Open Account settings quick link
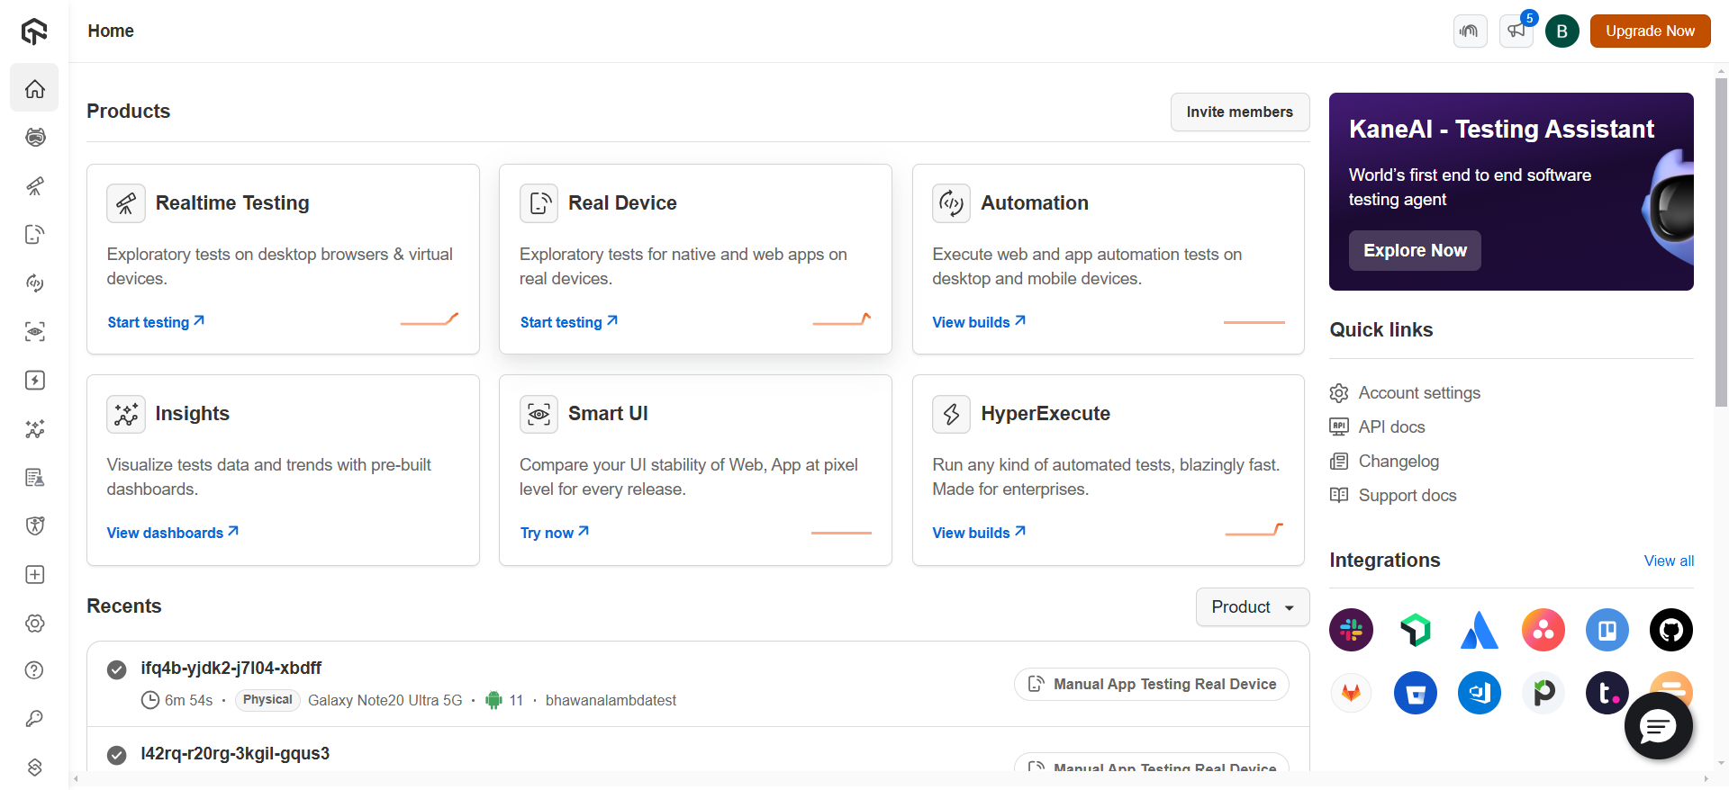1729x790 pixels. coord(1418,393)
